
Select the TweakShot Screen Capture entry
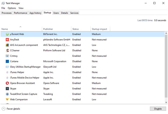coord(24,94)
